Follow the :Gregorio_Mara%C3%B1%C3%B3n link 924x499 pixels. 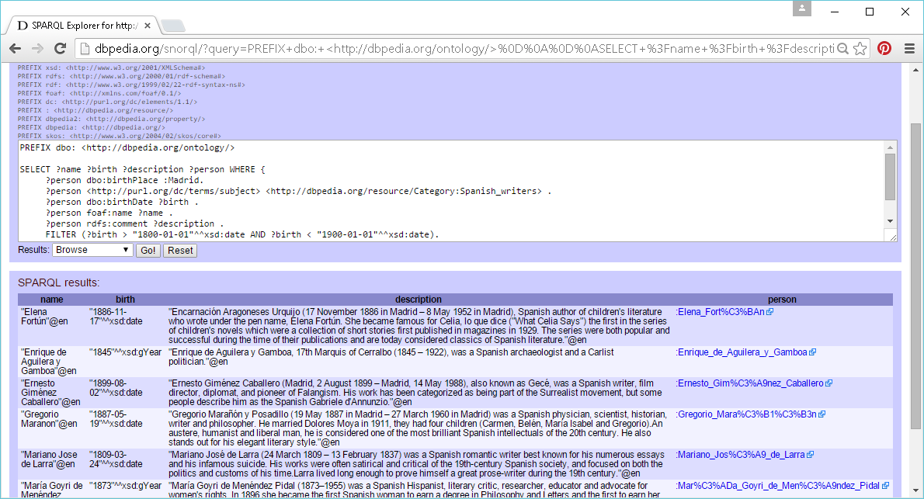746,414
